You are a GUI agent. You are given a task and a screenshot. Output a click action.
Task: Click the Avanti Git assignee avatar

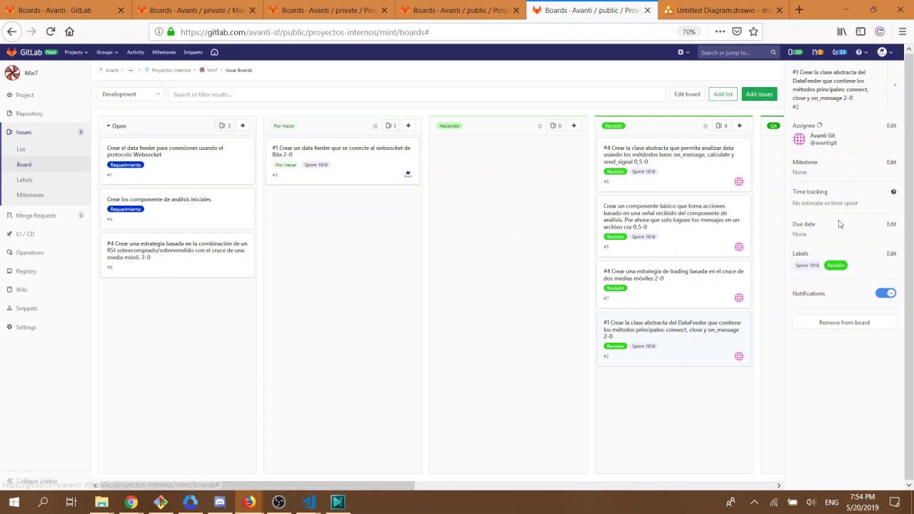(799, 138)
